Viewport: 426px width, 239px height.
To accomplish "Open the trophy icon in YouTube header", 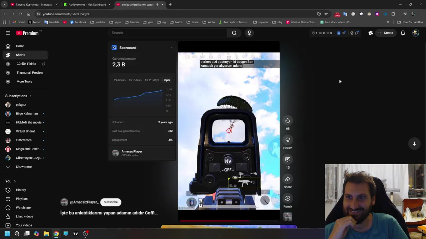I will (x=352, y=33).
